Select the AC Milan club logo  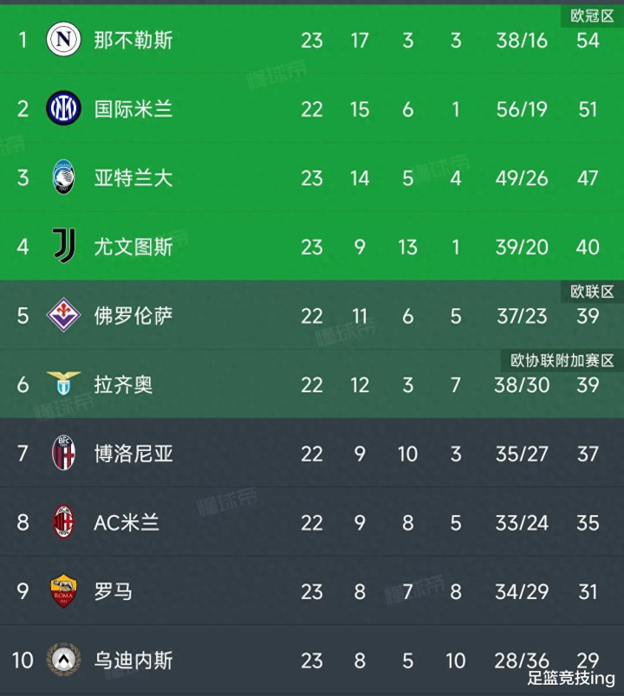point(63,522)
